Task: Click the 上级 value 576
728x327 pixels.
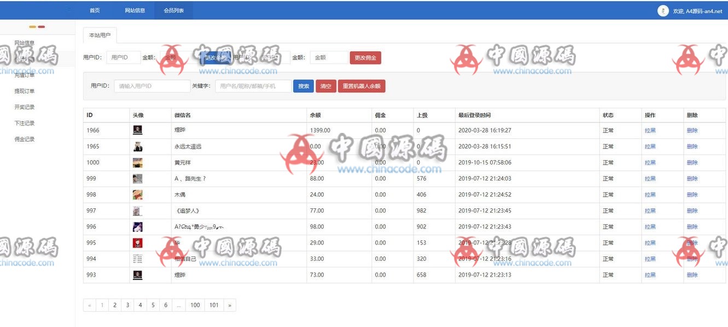Action: (421, 178)
